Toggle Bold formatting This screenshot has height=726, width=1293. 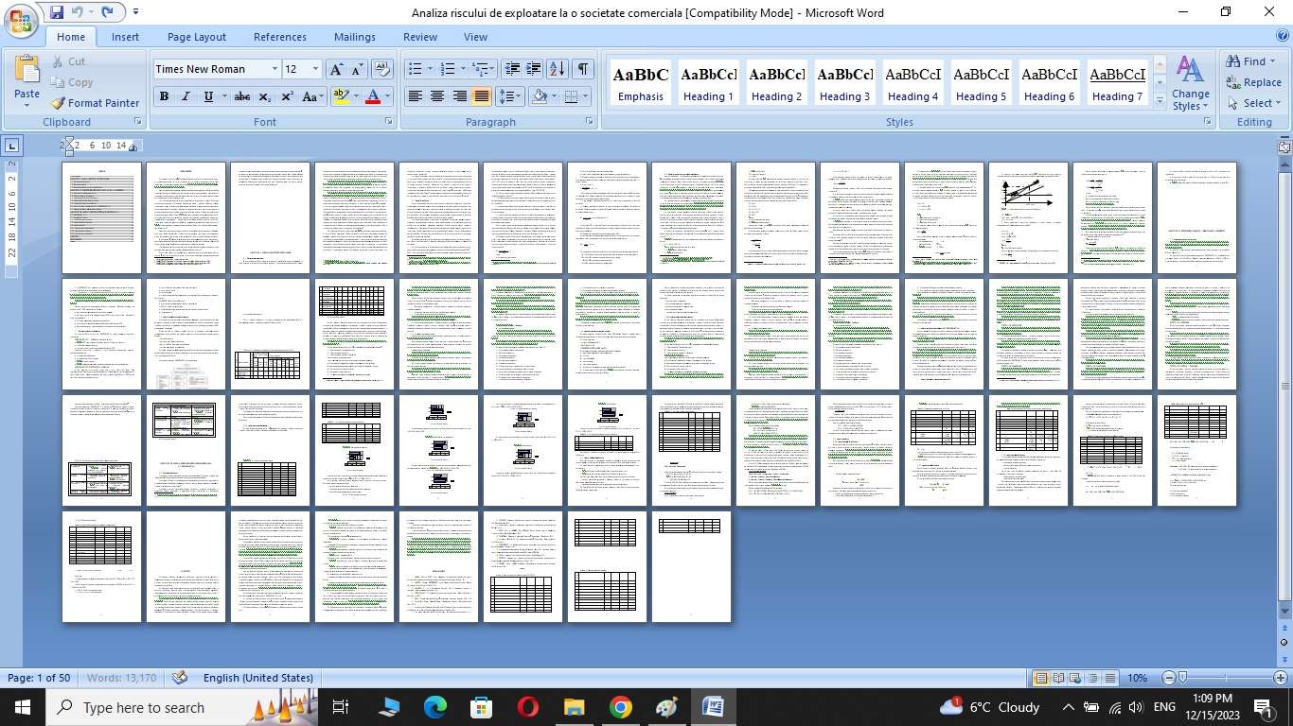click(164, 96)
